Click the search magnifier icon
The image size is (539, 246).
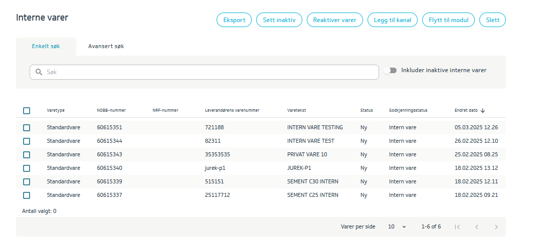coord(38,72)
